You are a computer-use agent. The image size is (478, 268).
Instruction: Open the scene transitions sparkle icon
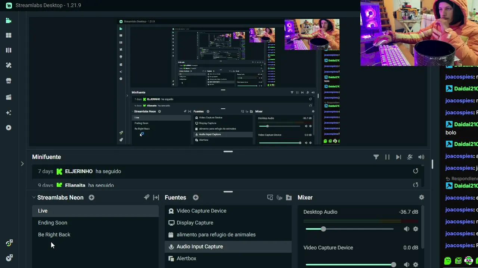tap(146, 197)
